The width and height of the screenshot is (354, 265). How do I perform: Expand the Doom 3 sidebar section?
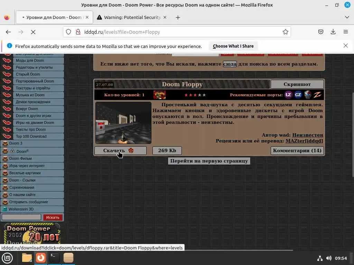(32, 143)
